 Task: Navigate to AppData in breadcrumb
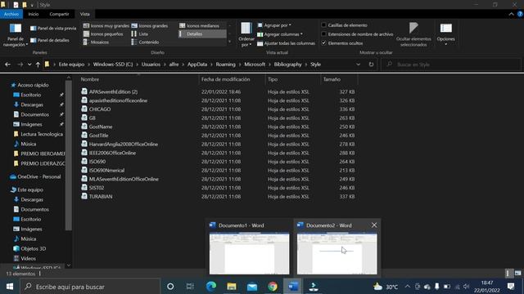[x=197, y=65]
